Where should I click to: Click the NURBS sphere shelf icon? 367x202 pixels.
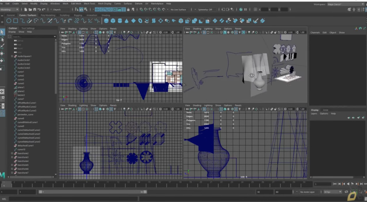(106, 21)
